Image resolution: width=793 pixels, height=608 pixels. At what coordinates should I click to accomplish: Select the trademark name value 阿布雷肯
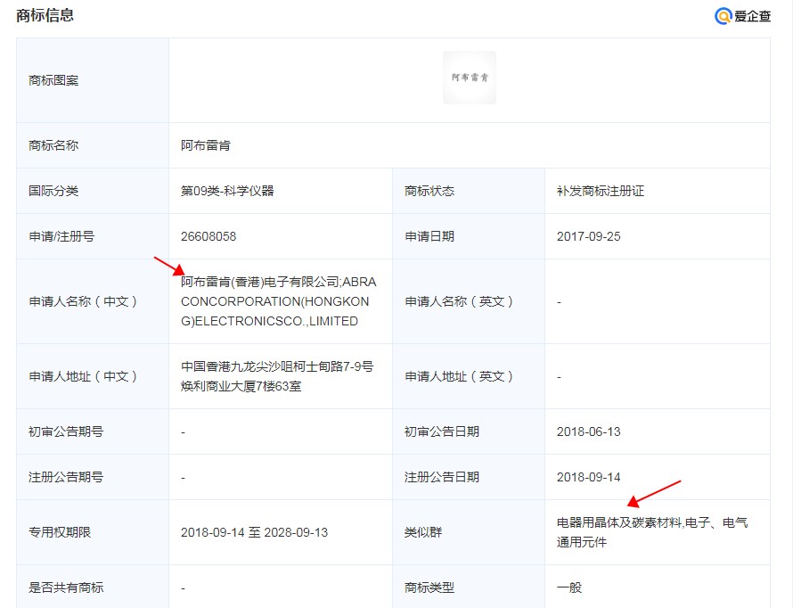click(x=206, y=145)
